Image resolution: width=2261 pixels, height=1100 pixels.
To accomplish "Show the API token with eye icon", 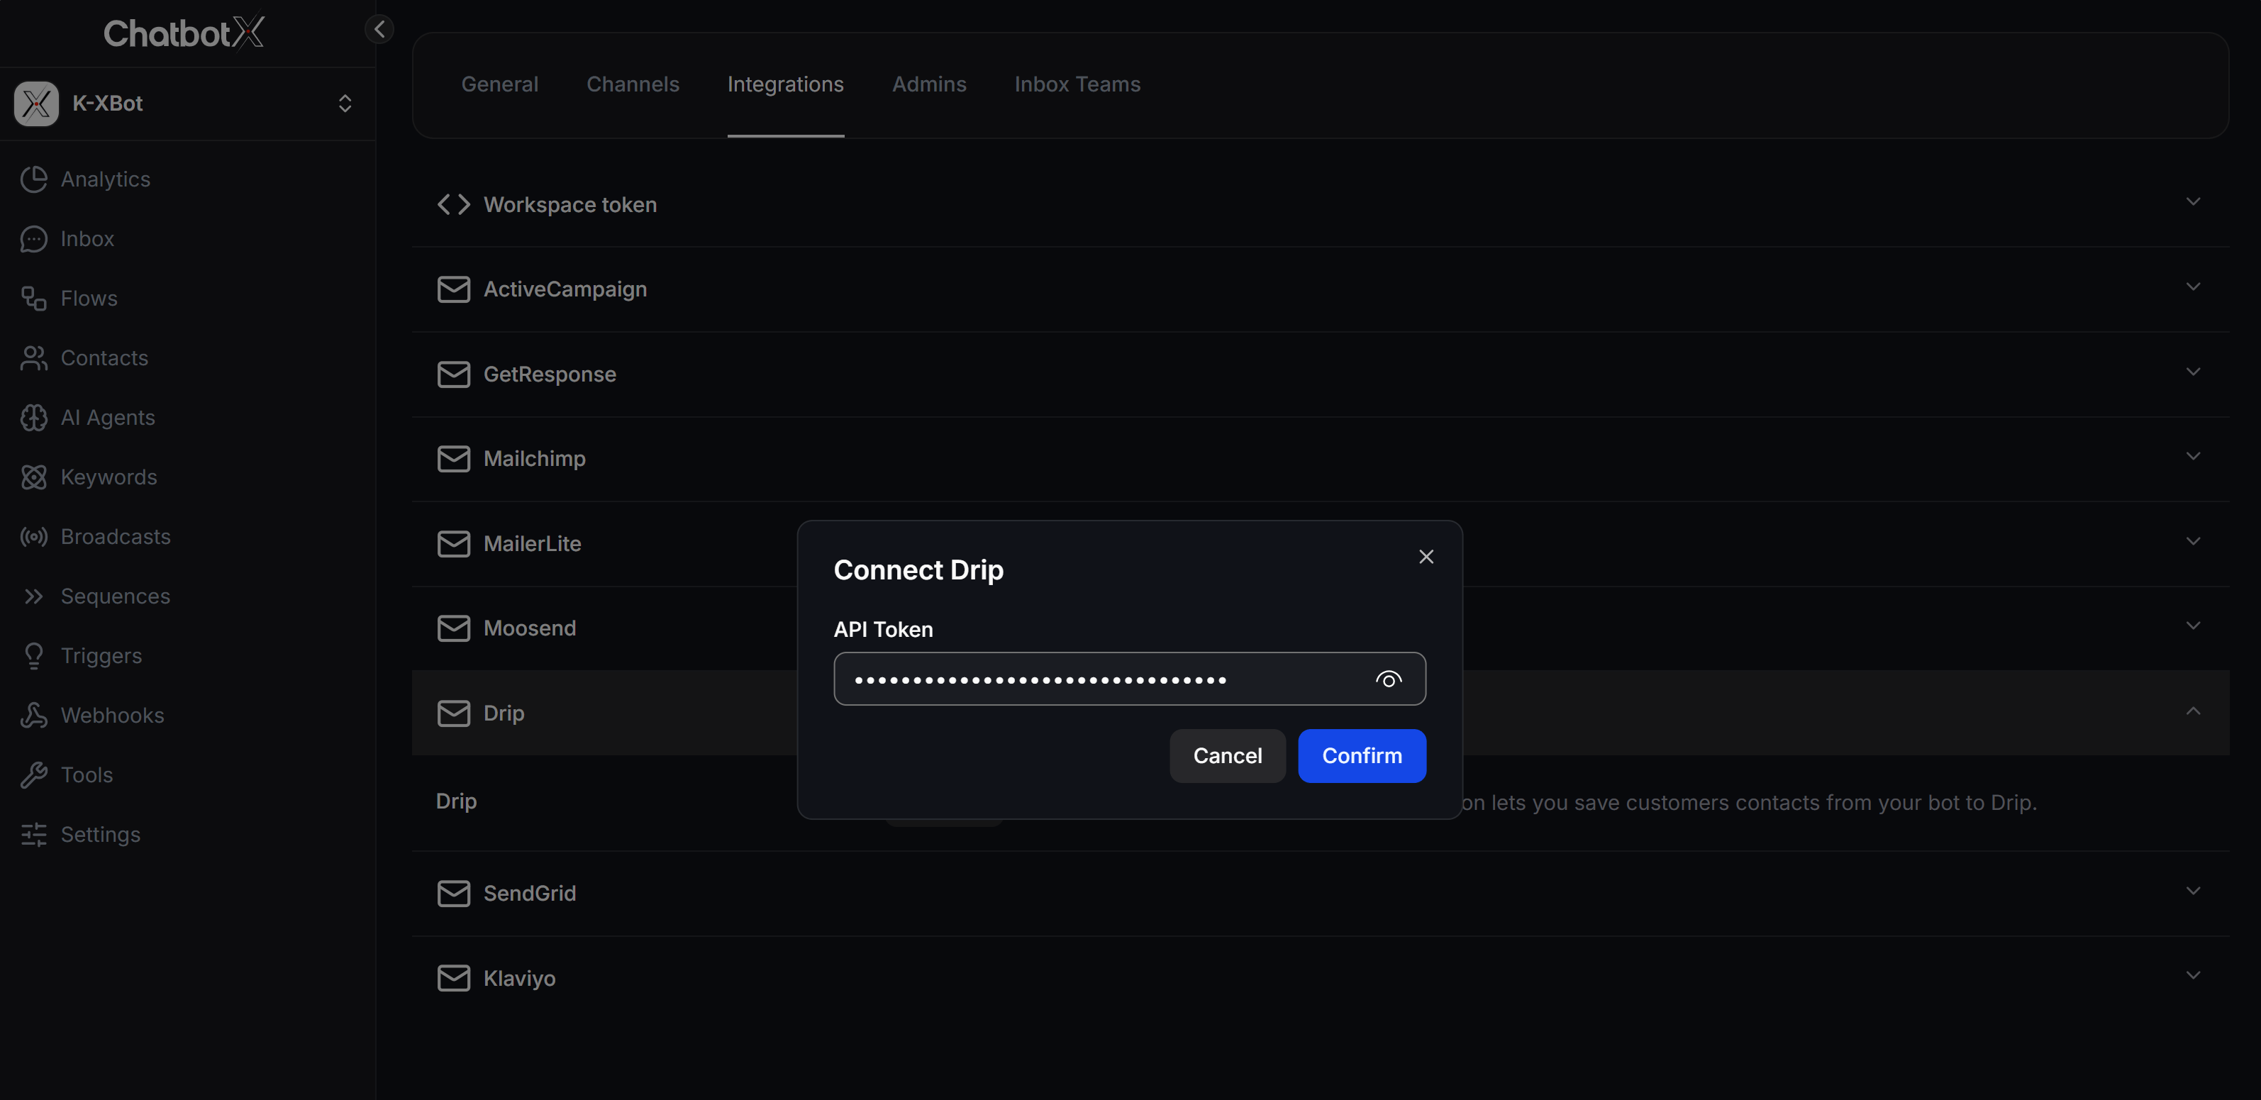I will pyautogui.click(x=1389, y=679).
